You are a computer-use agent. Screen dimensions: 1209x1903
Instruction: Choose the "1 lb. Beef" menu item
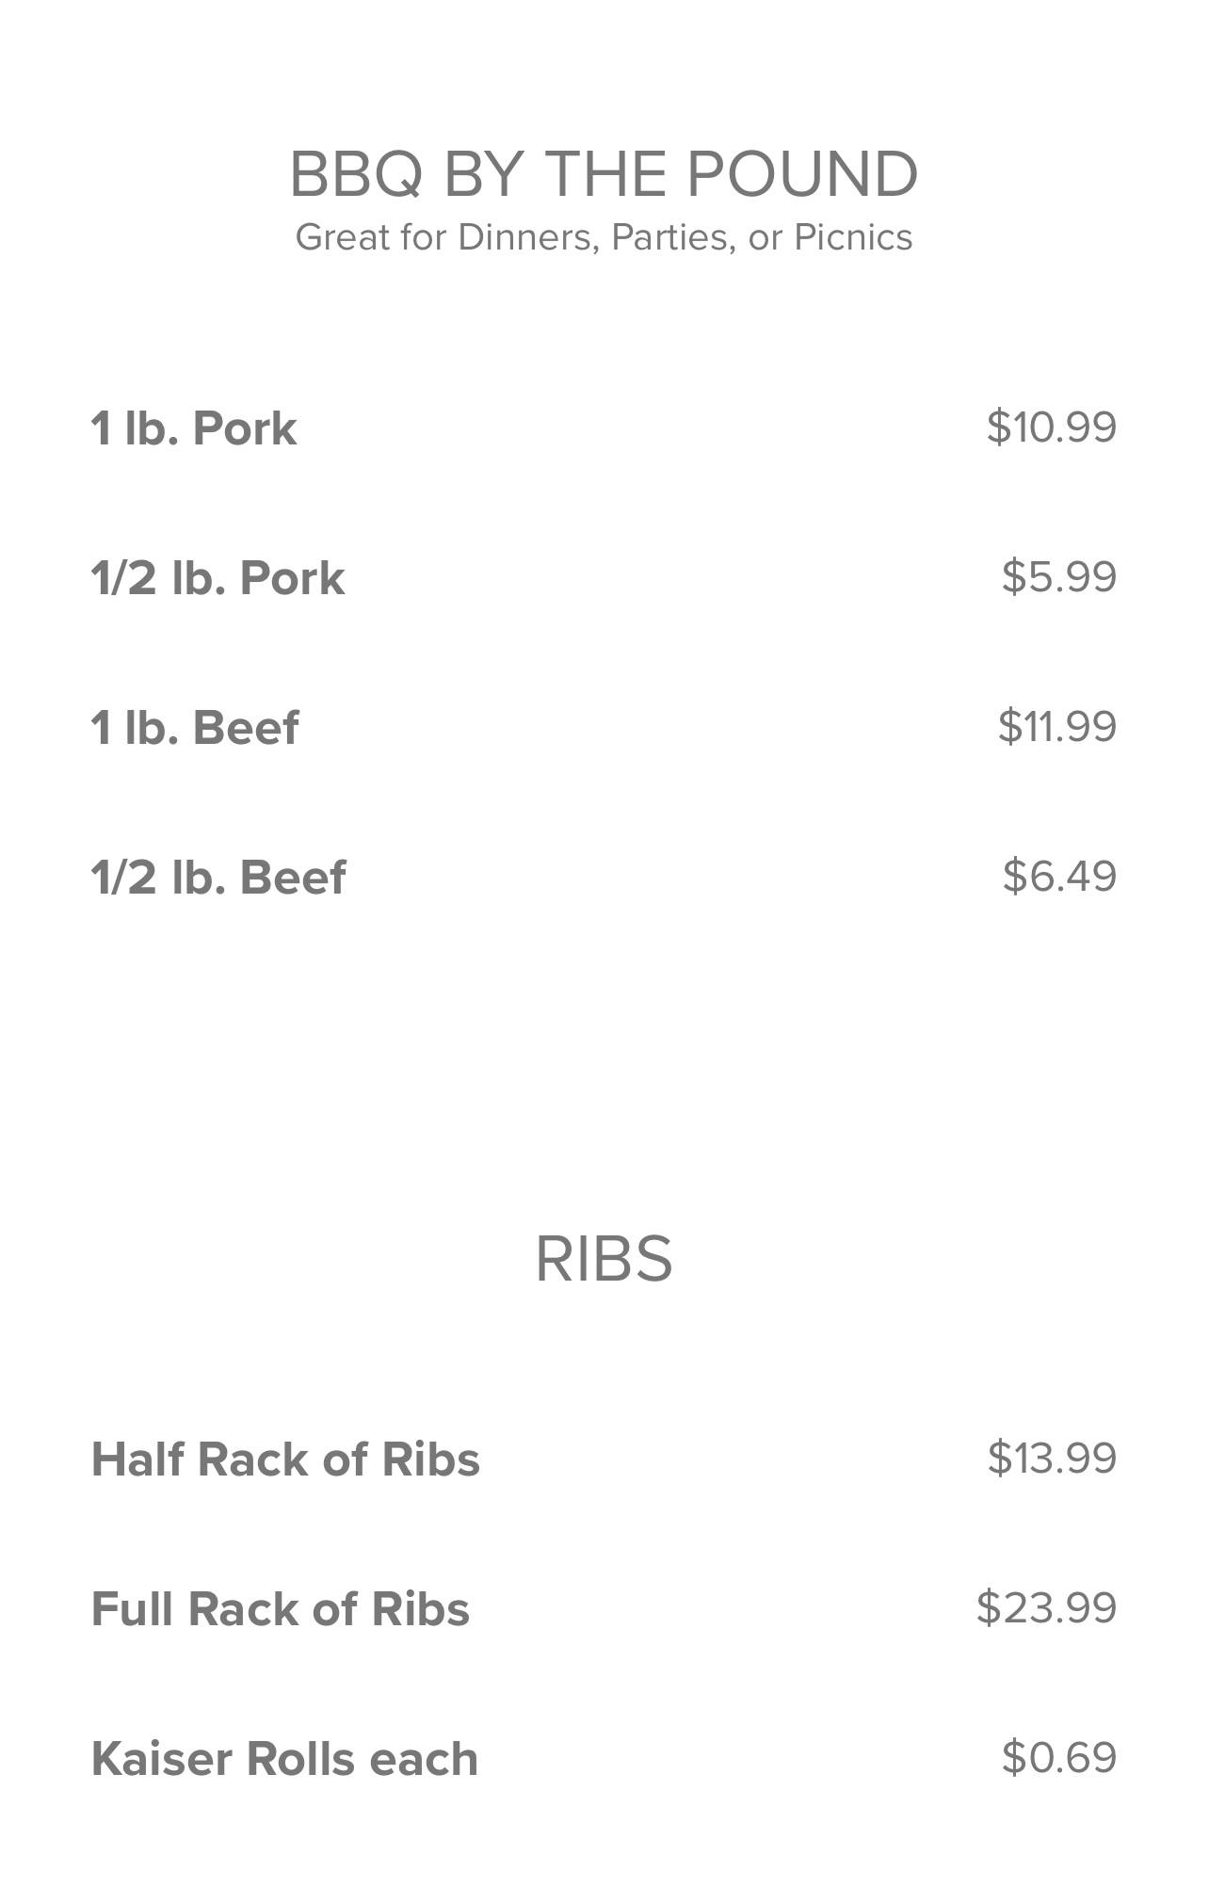tap(195, 728)
